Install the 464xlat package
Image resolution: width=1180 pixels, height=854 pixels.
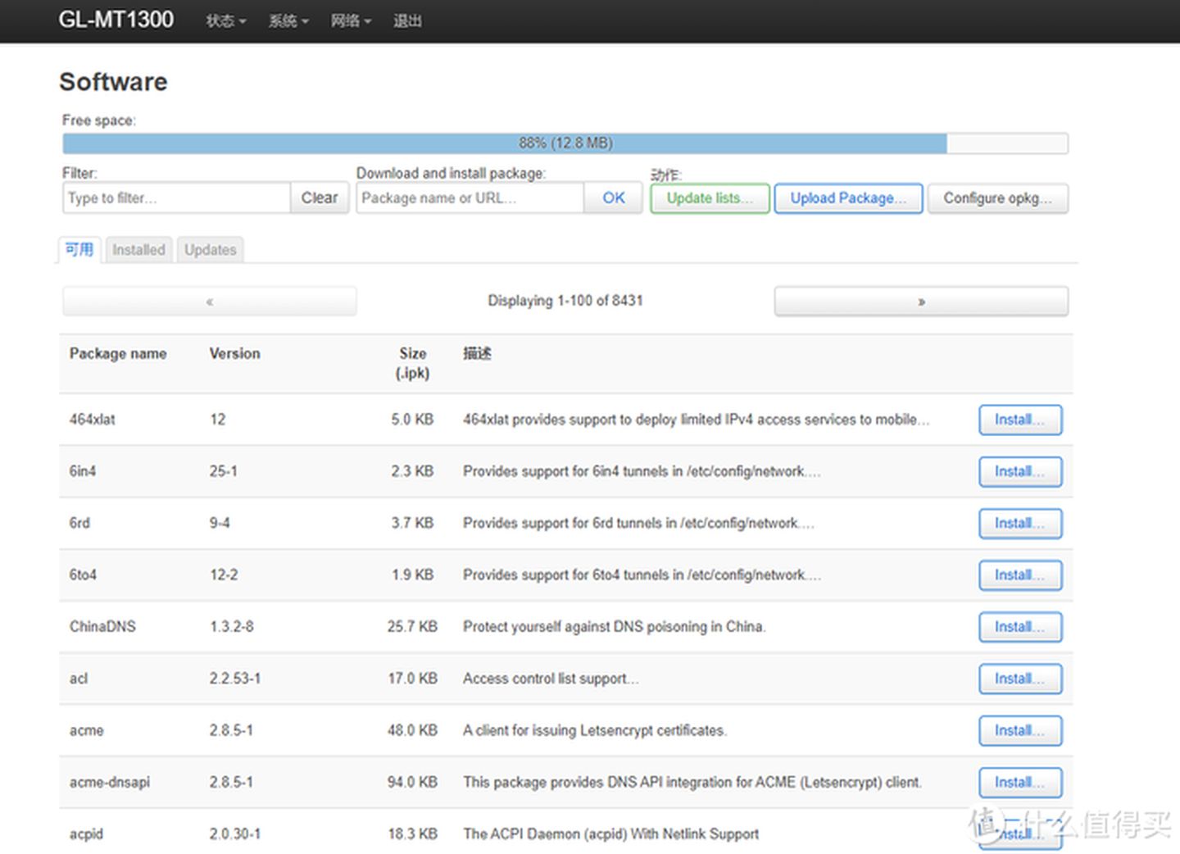pos(1019,420)
